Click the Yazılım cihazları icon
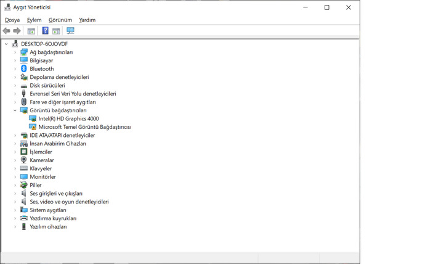This screenshot has height=264, width=425. coord(24,226)
